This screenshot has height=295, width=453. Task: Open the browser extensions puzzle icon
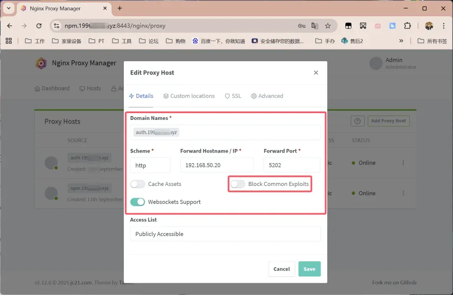pyautogui.click(x=407, y=26)
